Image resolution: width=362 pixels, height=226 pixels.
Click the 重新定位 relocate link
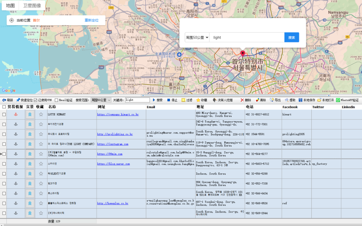pyautogui.click(x=92, y=20)
